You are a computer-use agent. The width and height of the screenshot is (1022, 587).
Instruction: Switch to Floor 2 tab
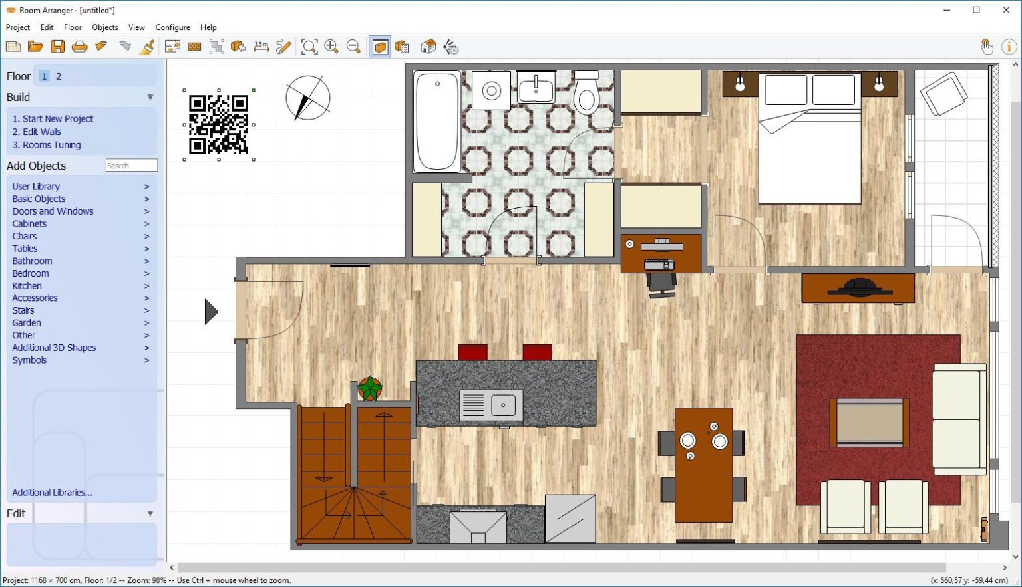(x=59, y=76)
